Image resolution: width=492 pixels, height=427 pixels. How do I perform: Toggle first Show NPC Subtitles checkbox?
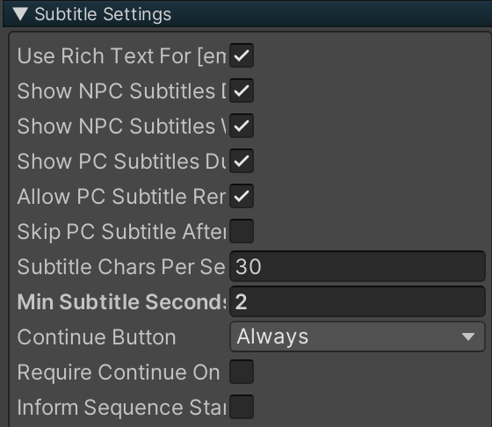coord(242,90)
